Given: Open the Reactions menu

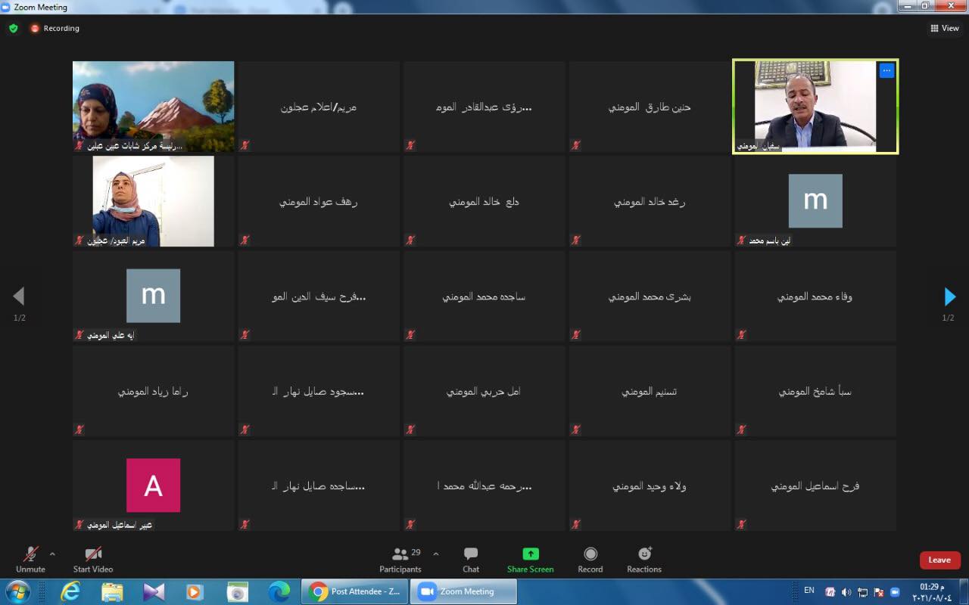Looking at the screenshot, I should tap(644, 560).
